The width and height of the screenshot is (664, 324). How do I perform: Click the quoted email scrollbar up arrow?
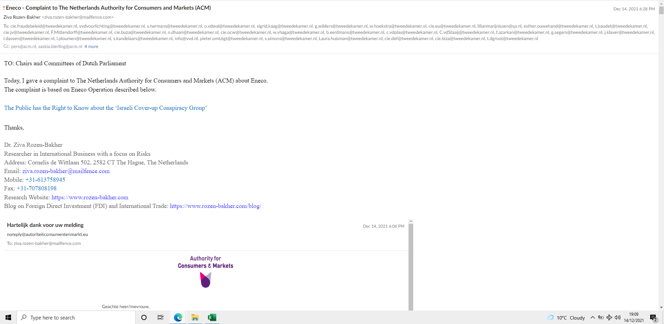[x=411, y=221]
